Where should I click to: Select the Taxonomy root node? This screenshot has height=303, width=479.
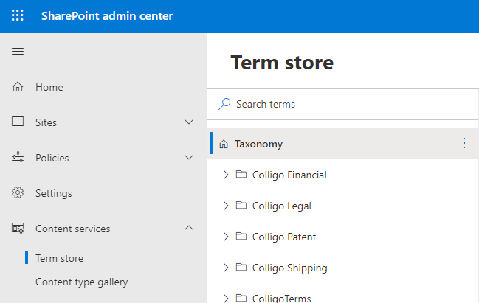(342, 143)
